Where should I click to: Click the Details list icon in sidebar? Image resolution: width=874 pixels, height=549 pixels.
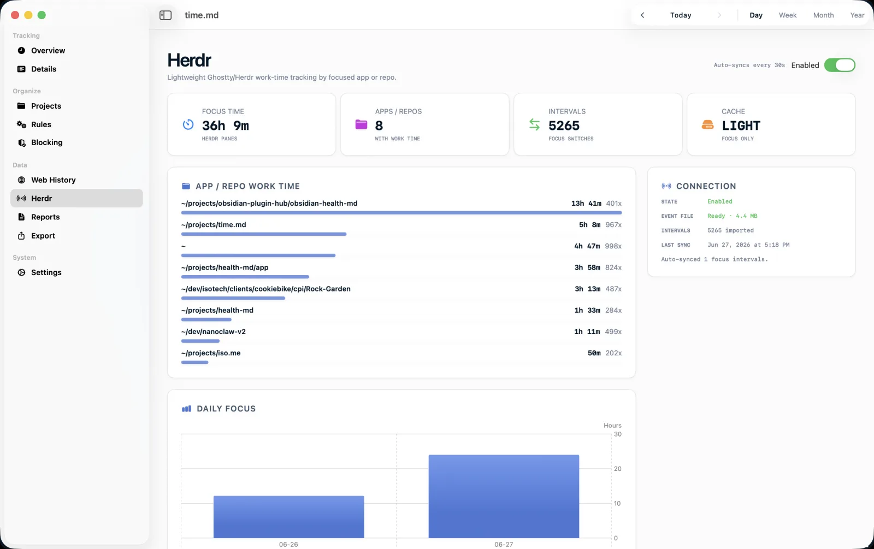(x=21, y=69)
